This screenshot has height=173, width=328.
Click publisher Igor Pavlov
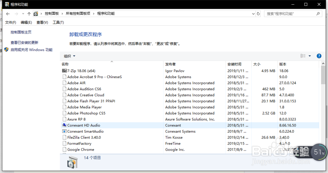[175, 71]
